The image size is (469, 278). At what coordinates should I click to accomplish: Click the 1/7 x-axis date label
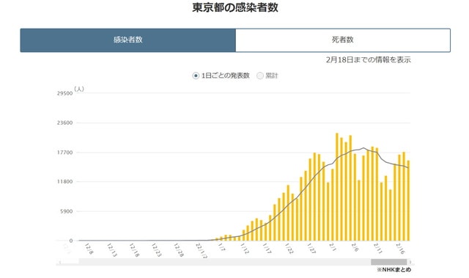click(x=221, y=247)
